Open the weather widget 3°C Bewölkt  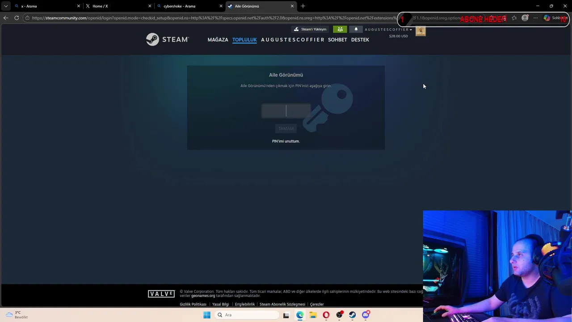[17, 315]
